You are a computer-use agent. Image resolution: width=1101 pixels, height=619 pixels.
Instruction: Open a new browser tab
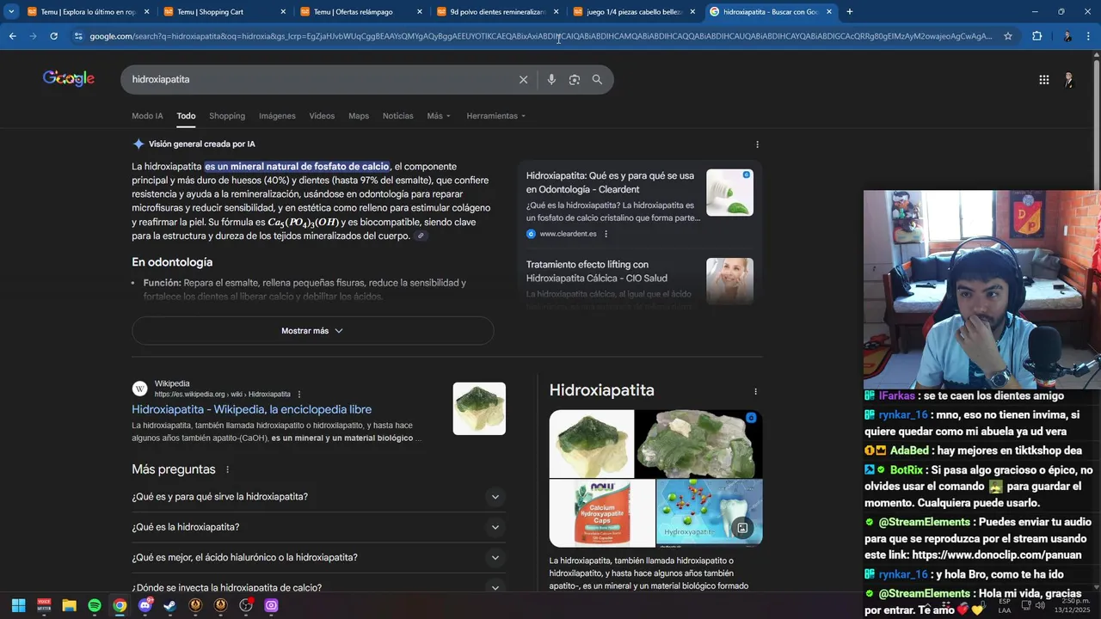(850, 12)
